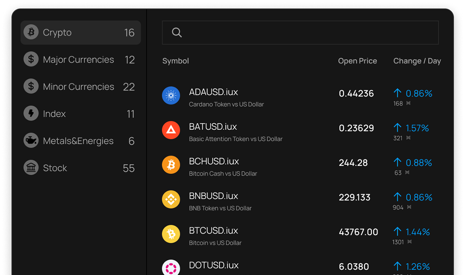
Task: Click the Polkadot DOT icon
Action: pyautogui.click(x=171, y=268)
